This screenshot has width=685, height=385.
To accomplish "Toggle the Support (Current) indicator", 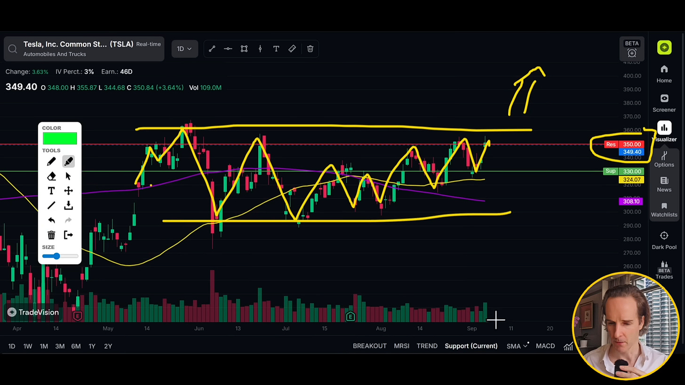I will (471, 346).
